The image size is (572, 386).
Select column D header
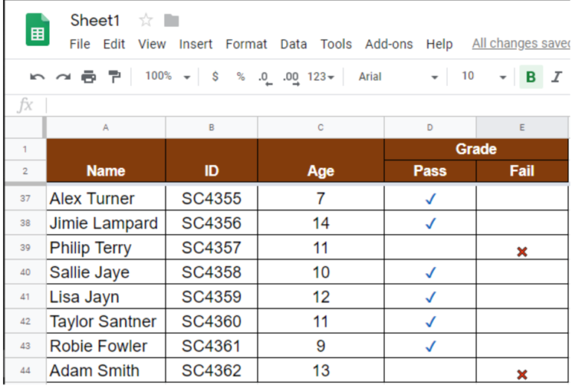click(430, 127)
